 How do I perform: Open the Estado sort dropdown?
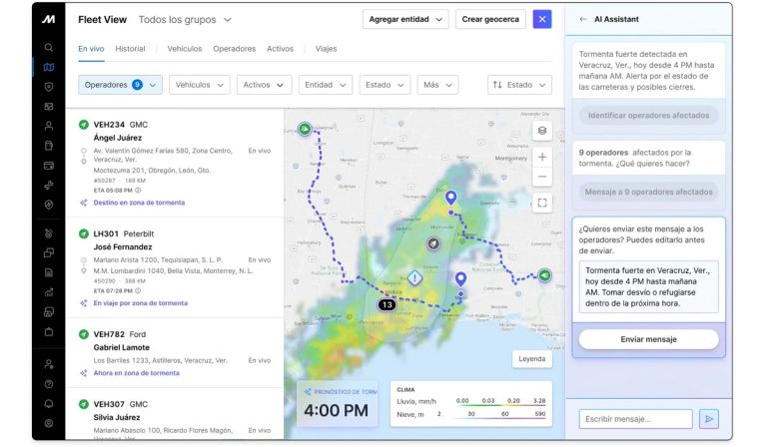(519, 86)
